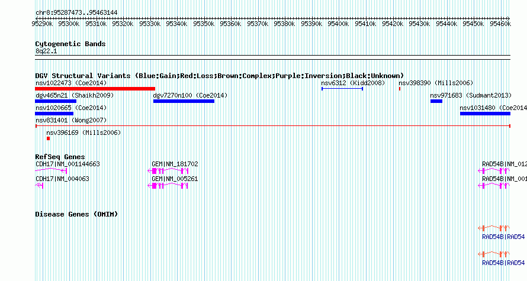Click the RAD54B|NM_012 RefSeq gene glyph
The height and width of the screenshot is (281, 527).
point(494,171)
